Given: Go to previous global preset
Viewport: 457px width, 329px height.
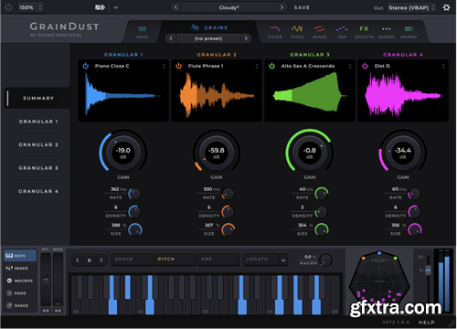Looking at the screenshot, I should click(175, 7).
